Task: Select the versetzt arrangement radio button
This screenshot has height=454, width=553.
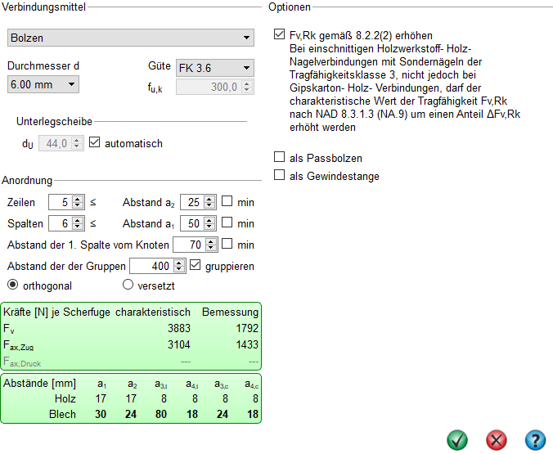Action: click(128, 285)
